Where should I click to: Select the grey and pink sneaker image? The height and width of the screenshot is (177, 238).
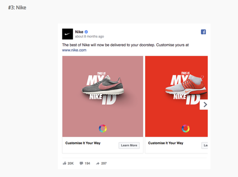click(x=103, y=86)
